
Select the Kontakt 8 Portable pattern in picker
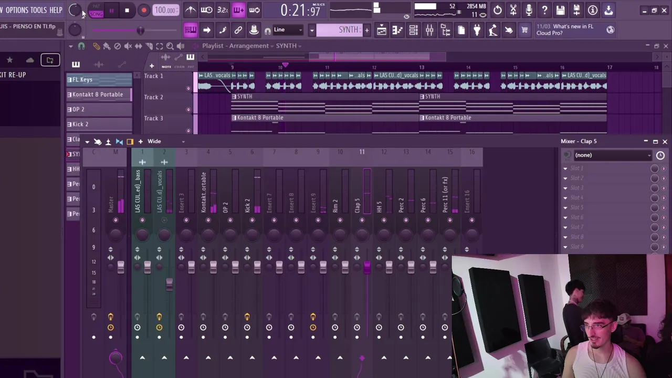pos(99,94)
